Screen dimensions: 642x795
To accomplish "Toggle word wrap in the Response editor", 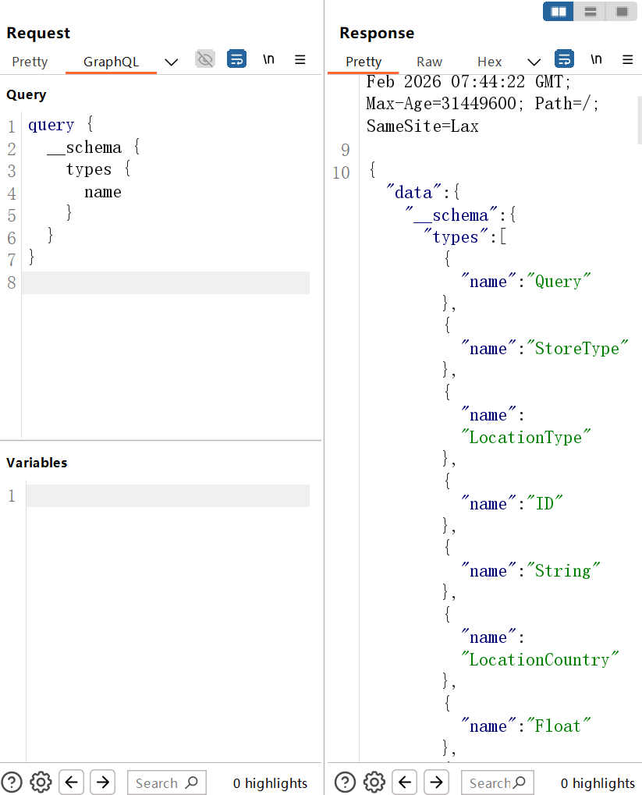I will 564,59.
